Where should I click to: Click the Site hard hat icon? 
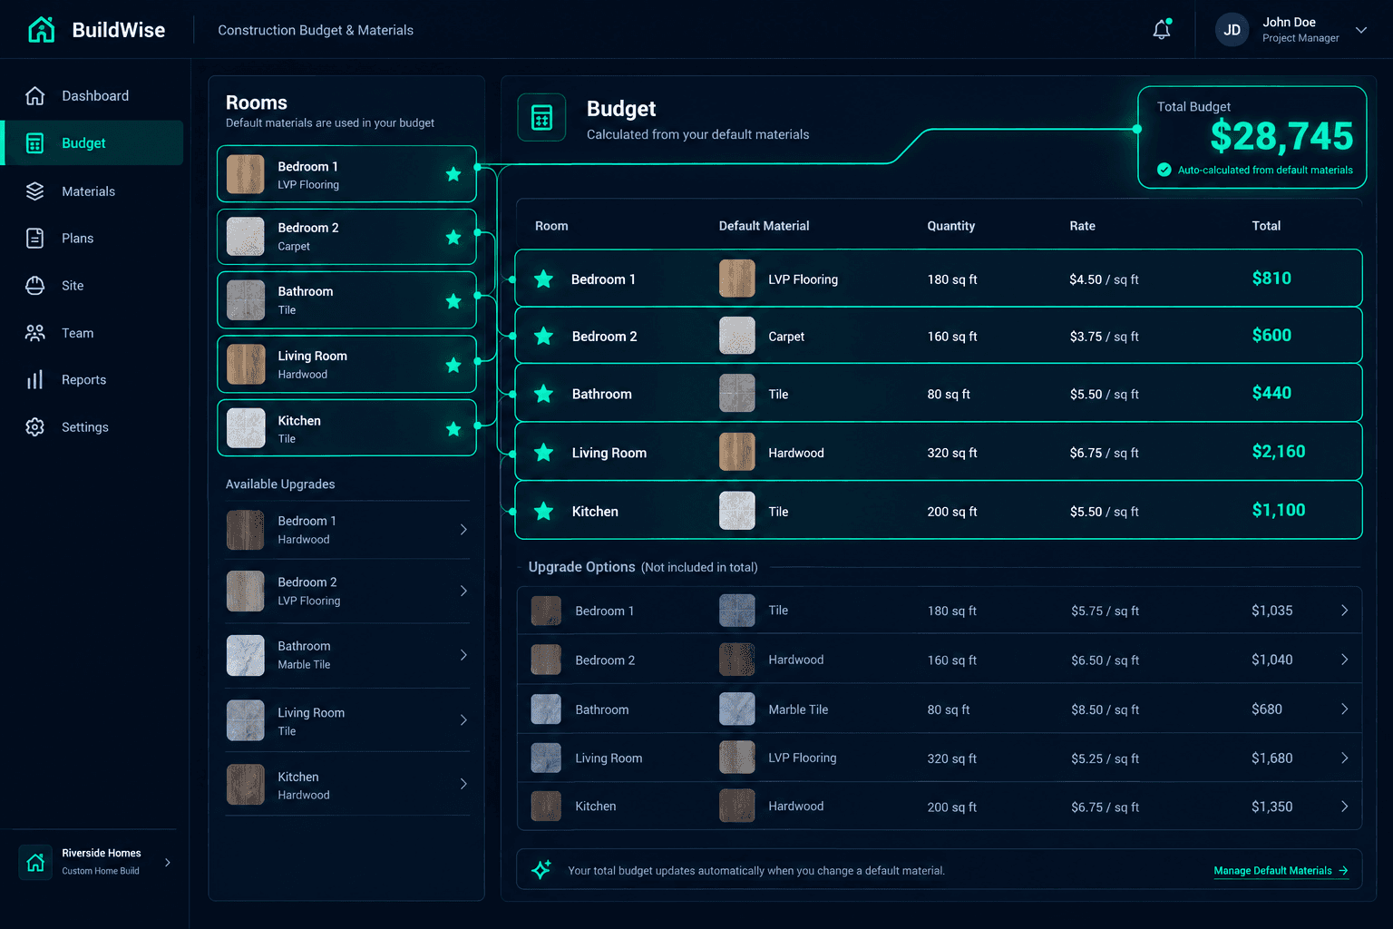34,286
